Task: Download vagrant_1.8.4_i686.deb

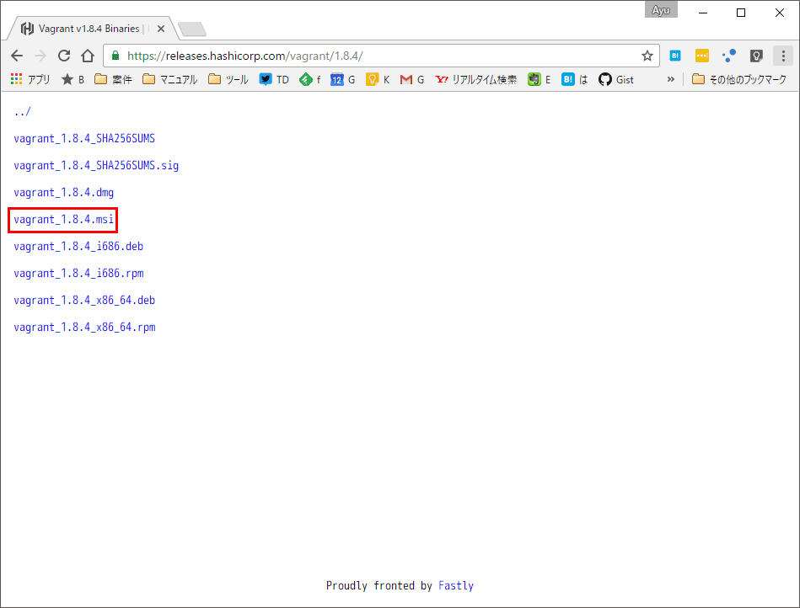Action: click(78, 247)
